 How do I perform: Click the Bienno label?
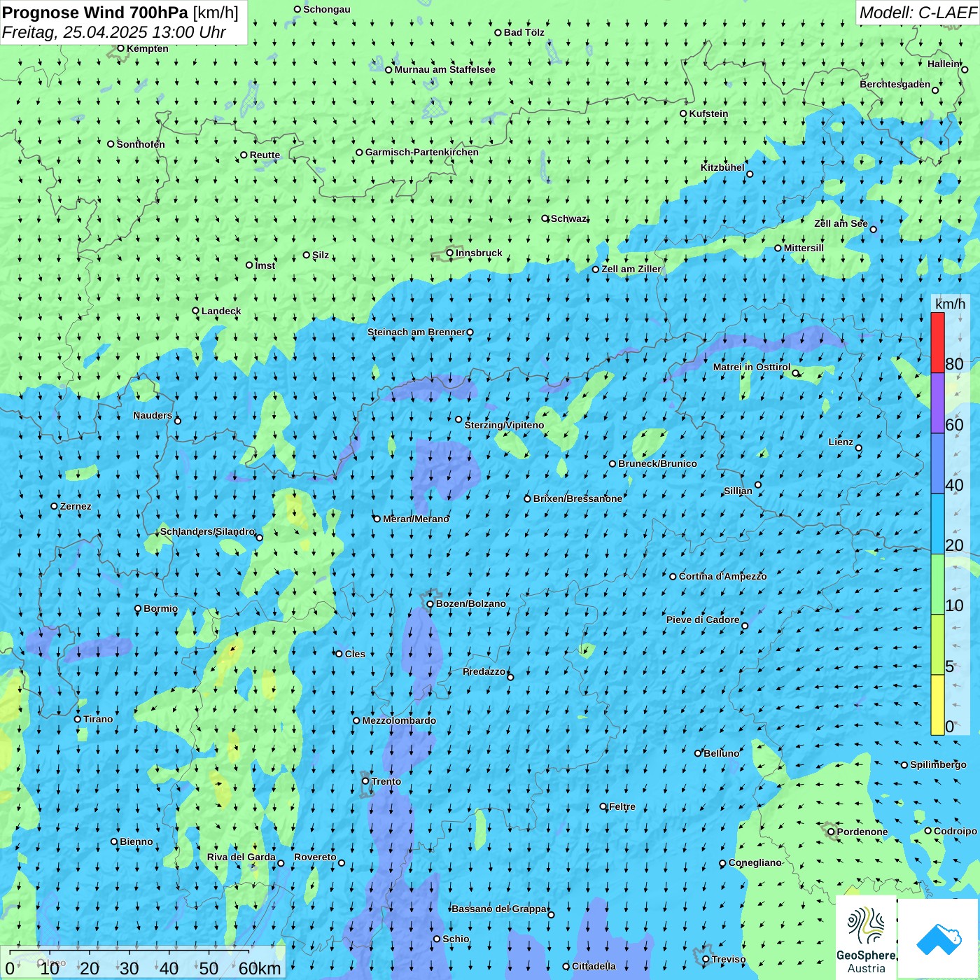click(x=136, y=841)
